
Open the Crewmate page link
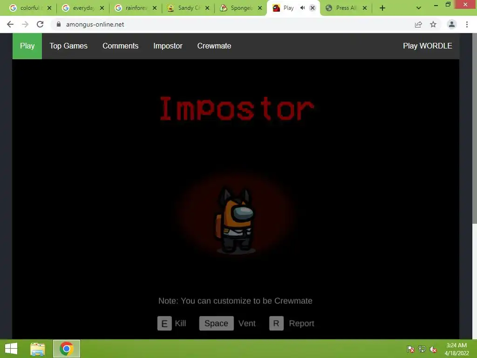[214, 46]
